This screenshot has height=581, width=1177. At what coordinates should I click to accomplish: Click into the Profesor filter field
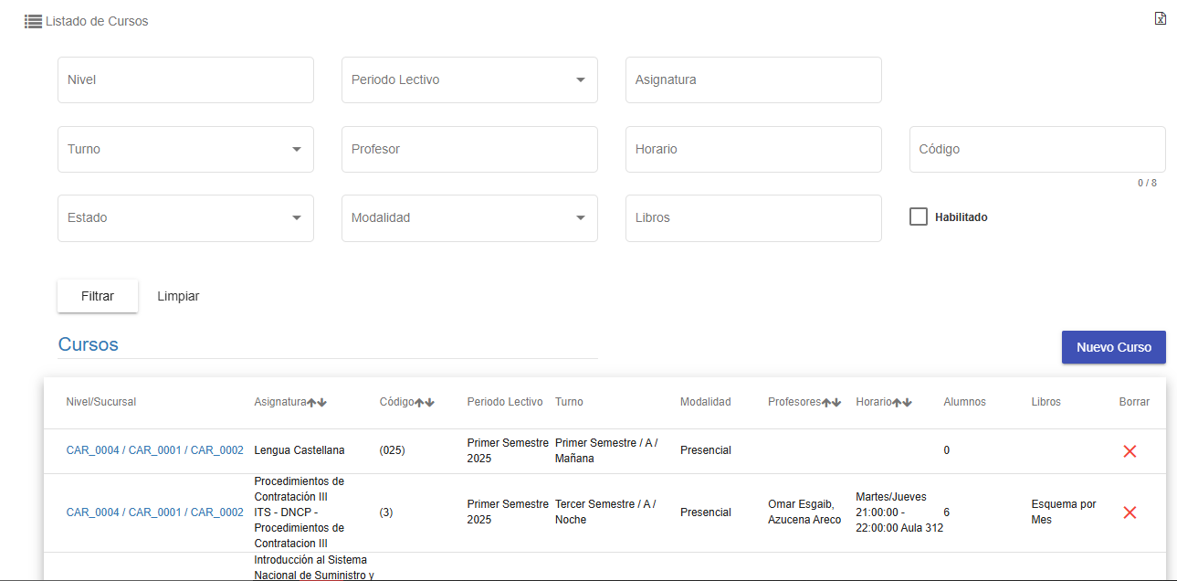(x=469, y=149)
